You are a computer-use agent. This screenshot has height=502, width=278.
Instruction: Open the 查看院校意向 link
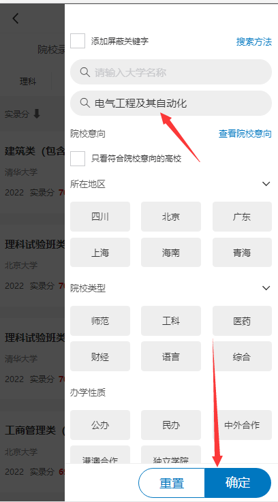pyautogui.click(x=245, y=134)
